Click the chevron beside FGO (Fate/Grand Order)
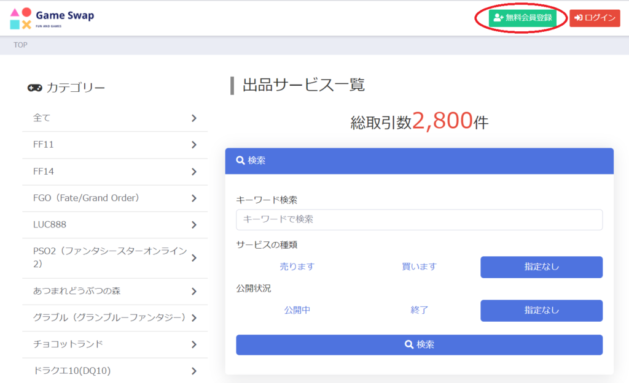Screen dimensions: 629x383 pyautogui.click(x=194, y=198)
